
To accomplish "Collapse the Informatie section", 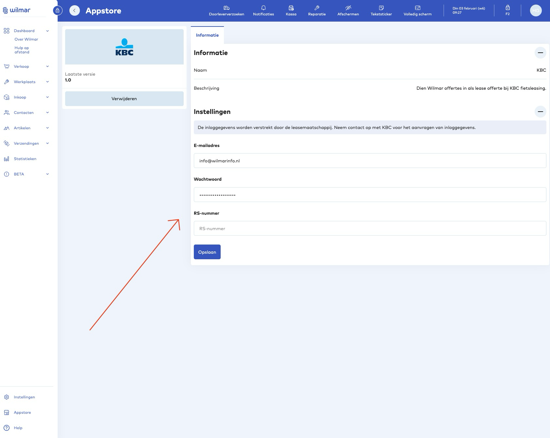I will pos(540,53).
